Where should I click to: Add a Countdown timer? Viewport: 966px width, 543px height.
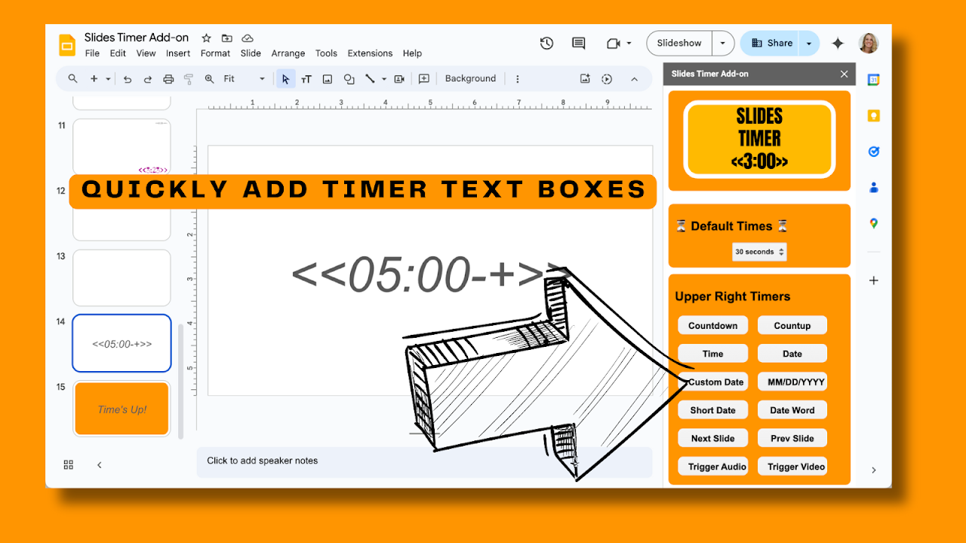coord(712,325)
